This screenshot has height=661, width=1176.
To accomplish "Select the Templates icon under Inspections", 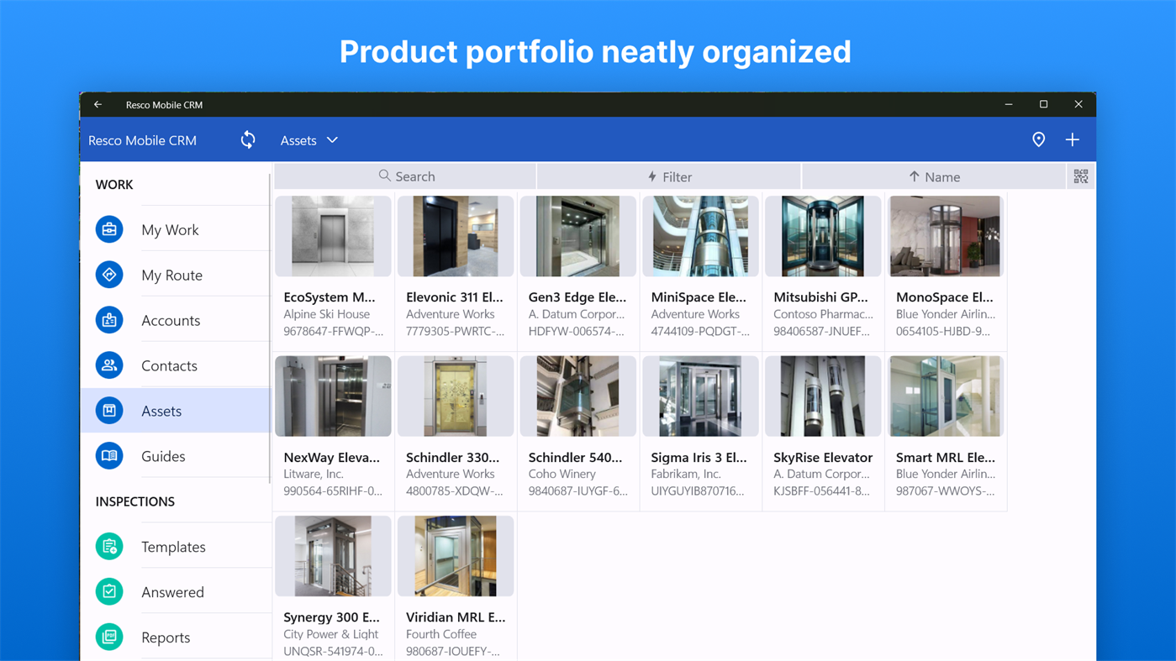I will [109, 546].
